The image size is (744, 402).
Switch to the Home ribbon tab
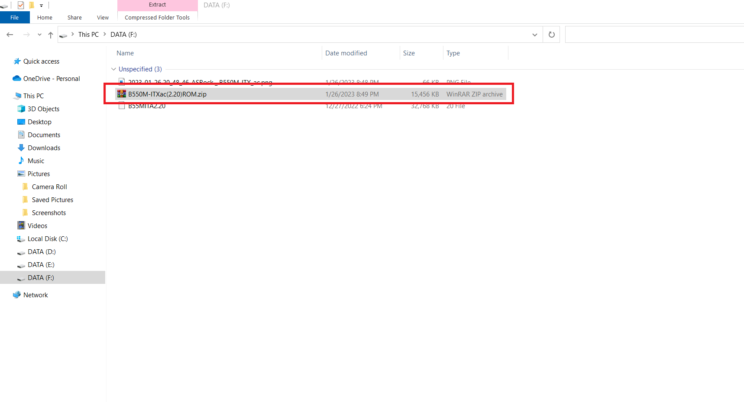pyautogui.click(x=45, y=17)
